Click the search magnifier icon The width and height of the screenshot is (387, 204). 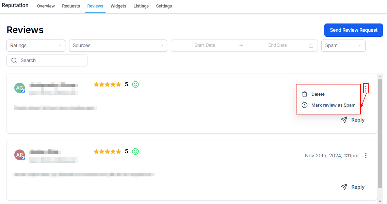click(x=14, y=60)
